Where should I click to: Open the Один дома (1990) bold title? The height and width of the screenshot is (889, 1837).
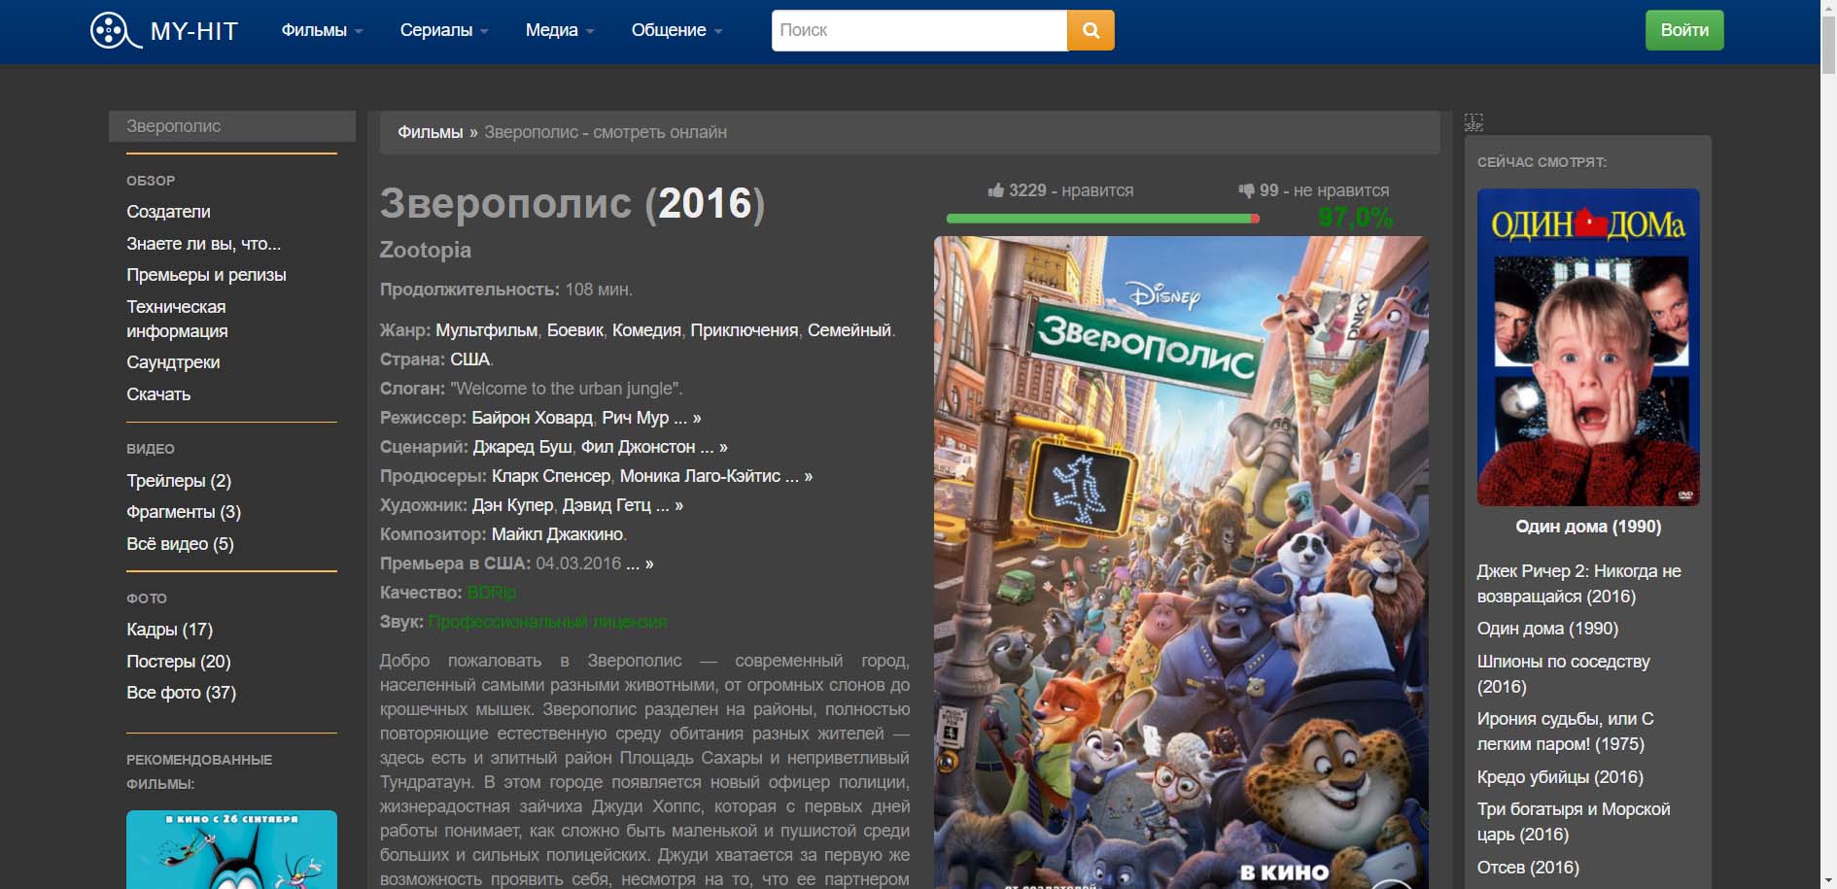click(1588, 527)
